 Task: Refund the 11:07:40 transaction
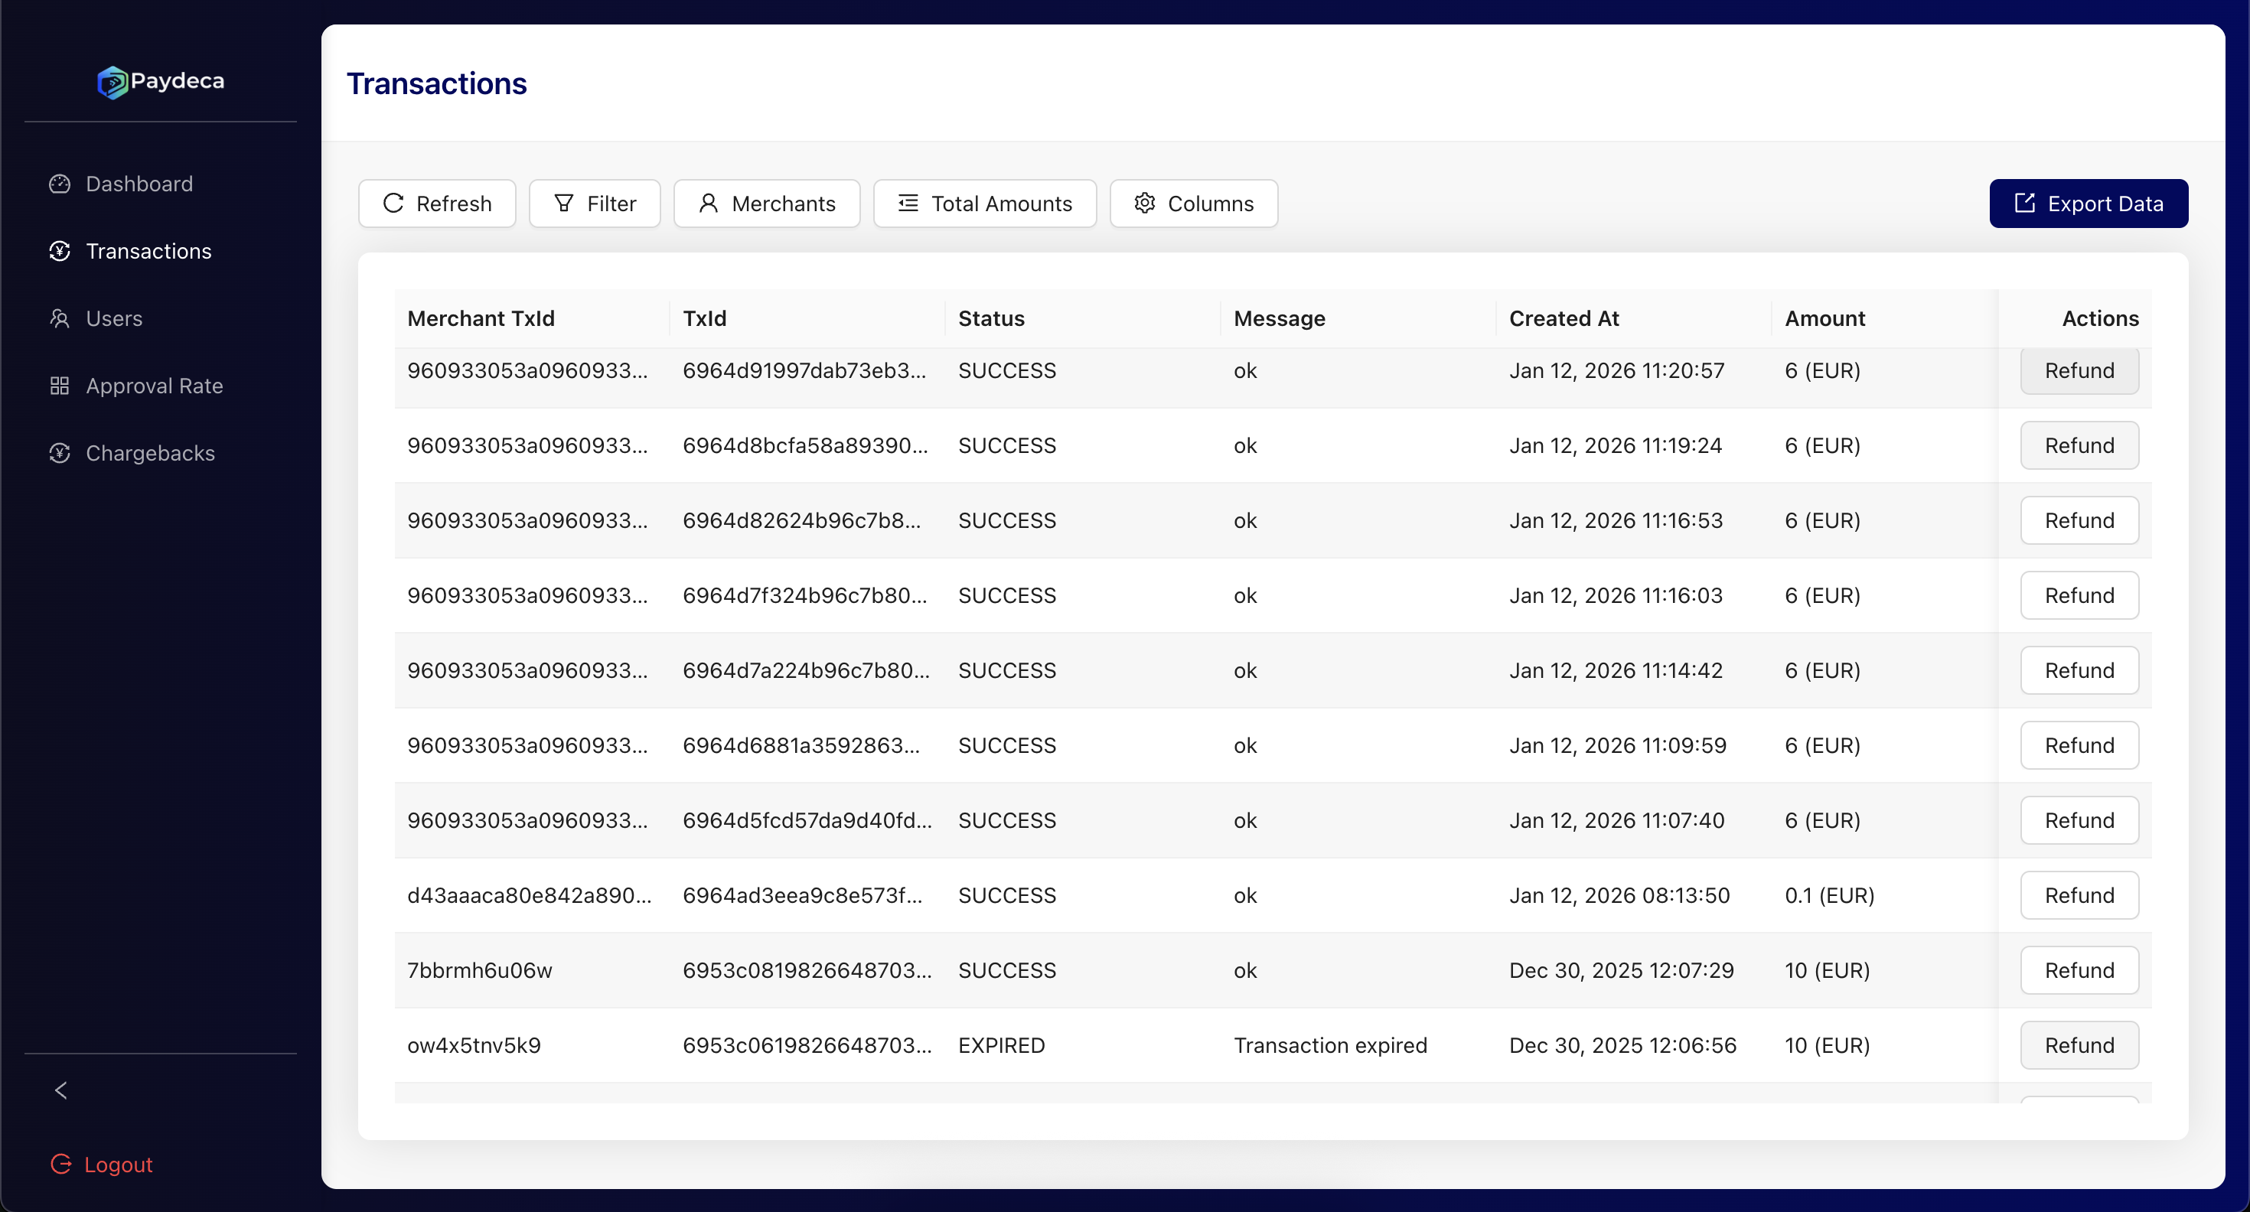tap(2079, 821)
